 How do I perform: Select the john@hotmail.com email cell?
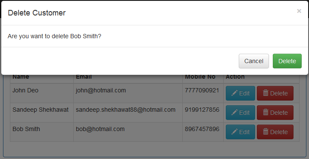pos(128,93)
